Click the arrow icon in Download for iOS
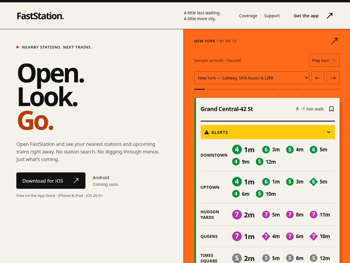The image size is (350, 263). coord(76,181)
